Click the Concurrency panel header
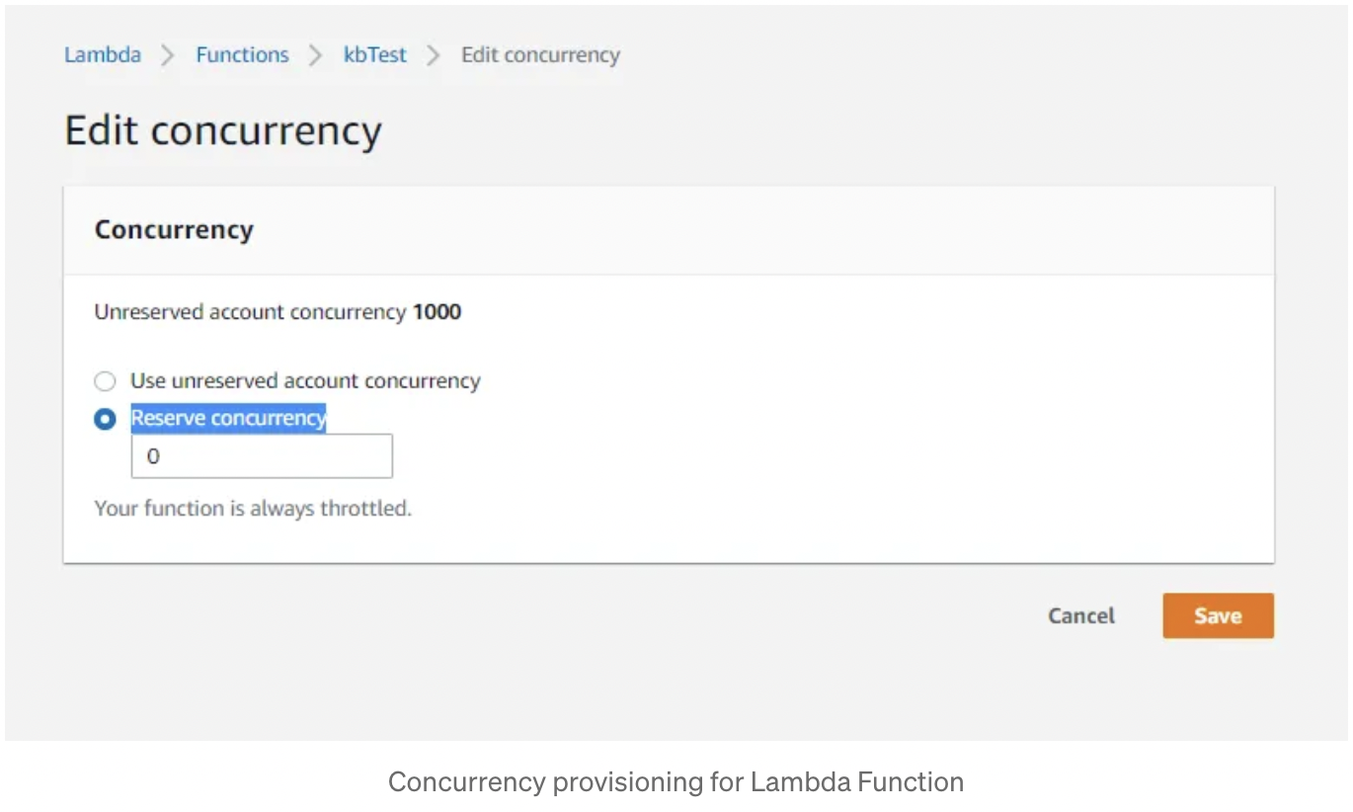The image size is (1353, 812). click(x=174, y=230)
